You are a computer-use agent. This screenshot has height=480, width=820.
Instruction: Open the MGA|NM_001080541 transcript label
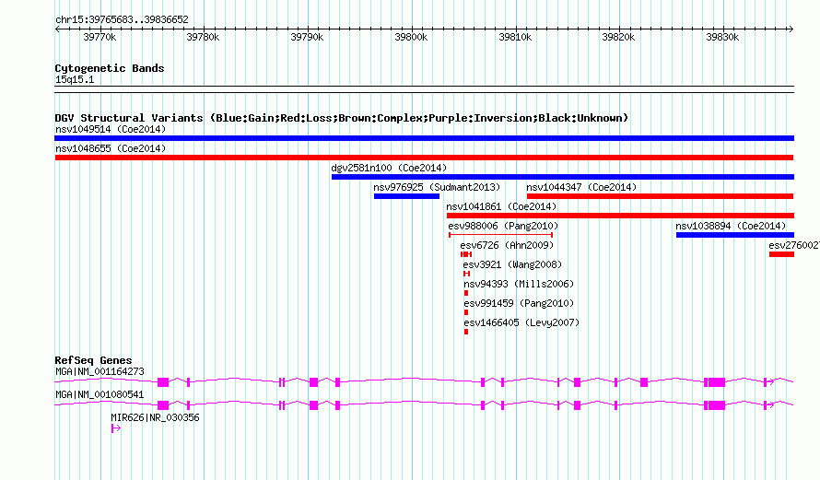100,394
